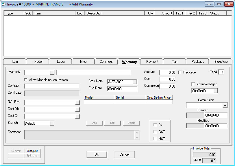Open the G/L Rev account lookup
The width and height of the screenshot is (235, 166).
pos(77,102)
